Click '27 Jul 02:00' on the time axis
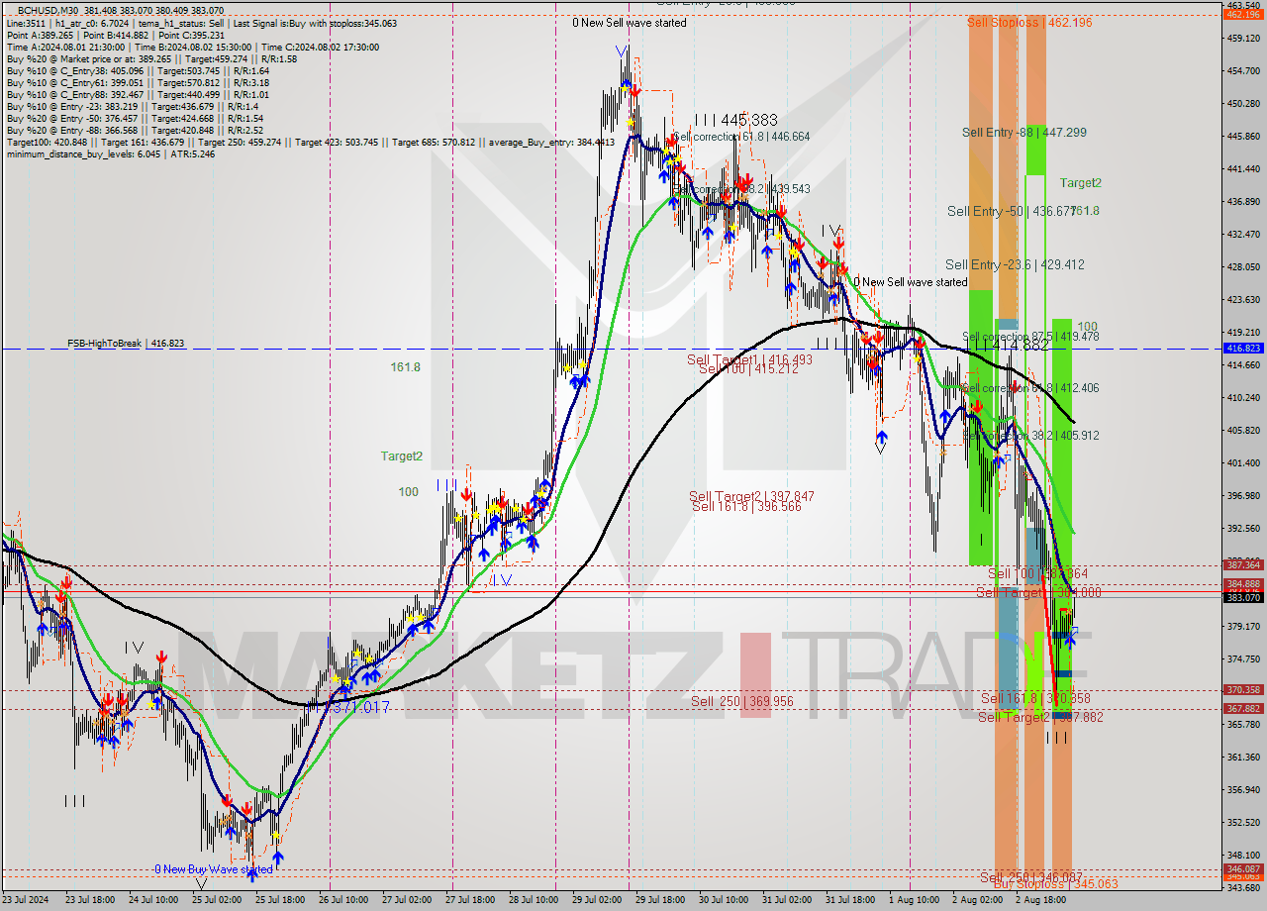1267x911 pixels. [406, 900]
